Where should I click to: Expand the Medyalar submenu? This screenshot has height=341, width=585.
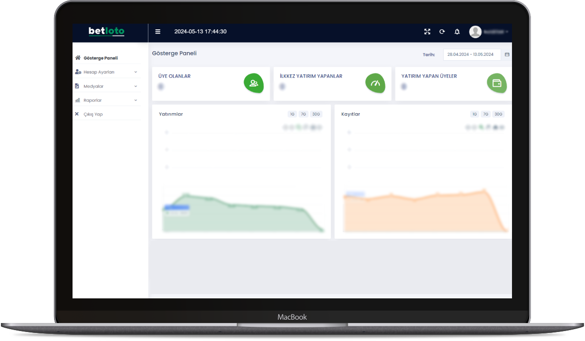107,86
